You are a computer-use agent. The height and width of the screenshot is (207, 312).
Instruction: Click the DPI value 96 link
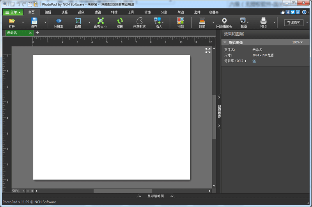coord(254,61)
